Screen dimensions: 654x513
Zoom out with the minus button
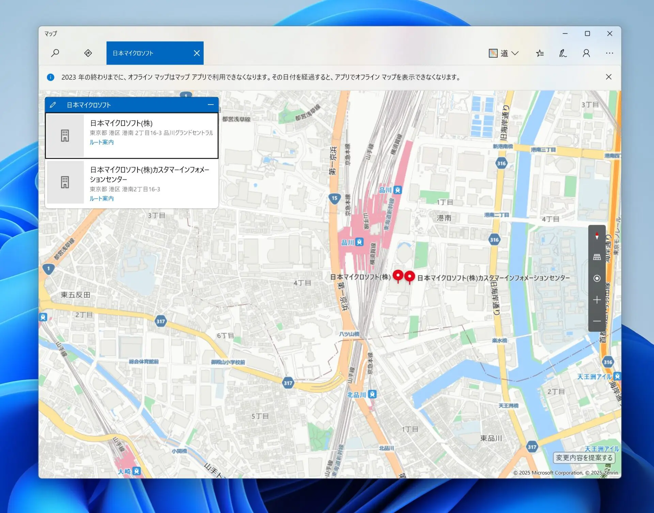point(597,321)
